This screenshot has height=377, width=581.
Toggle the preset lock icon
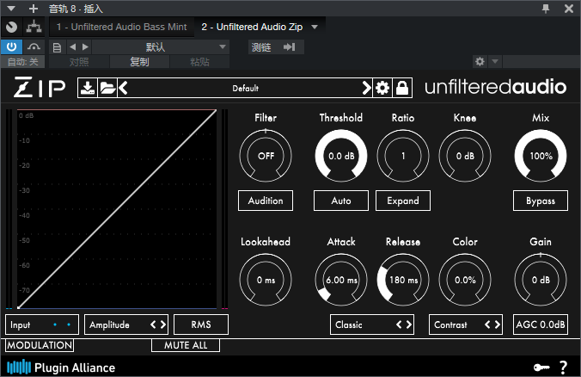pyautogui.click(x=402, y=88)
